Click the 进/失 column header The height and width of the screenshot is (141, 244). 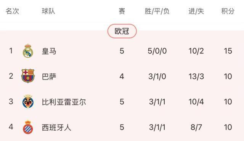[x=196, y=11]
